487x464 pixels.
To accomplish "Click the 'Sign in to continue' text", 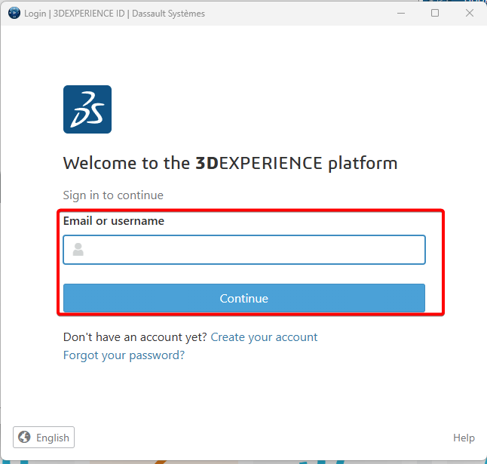I will tap(113, 195).
